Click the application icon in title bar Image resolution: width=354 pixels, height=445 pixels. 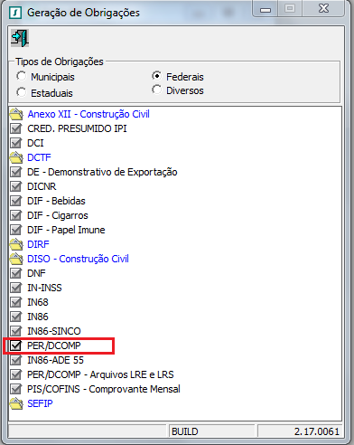pos(15,13)
